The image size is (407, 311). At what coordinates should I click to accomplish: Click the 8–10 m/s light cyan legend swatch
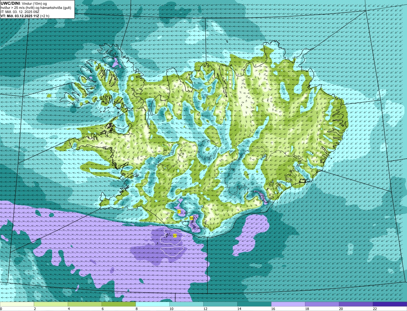pos(153,304)
